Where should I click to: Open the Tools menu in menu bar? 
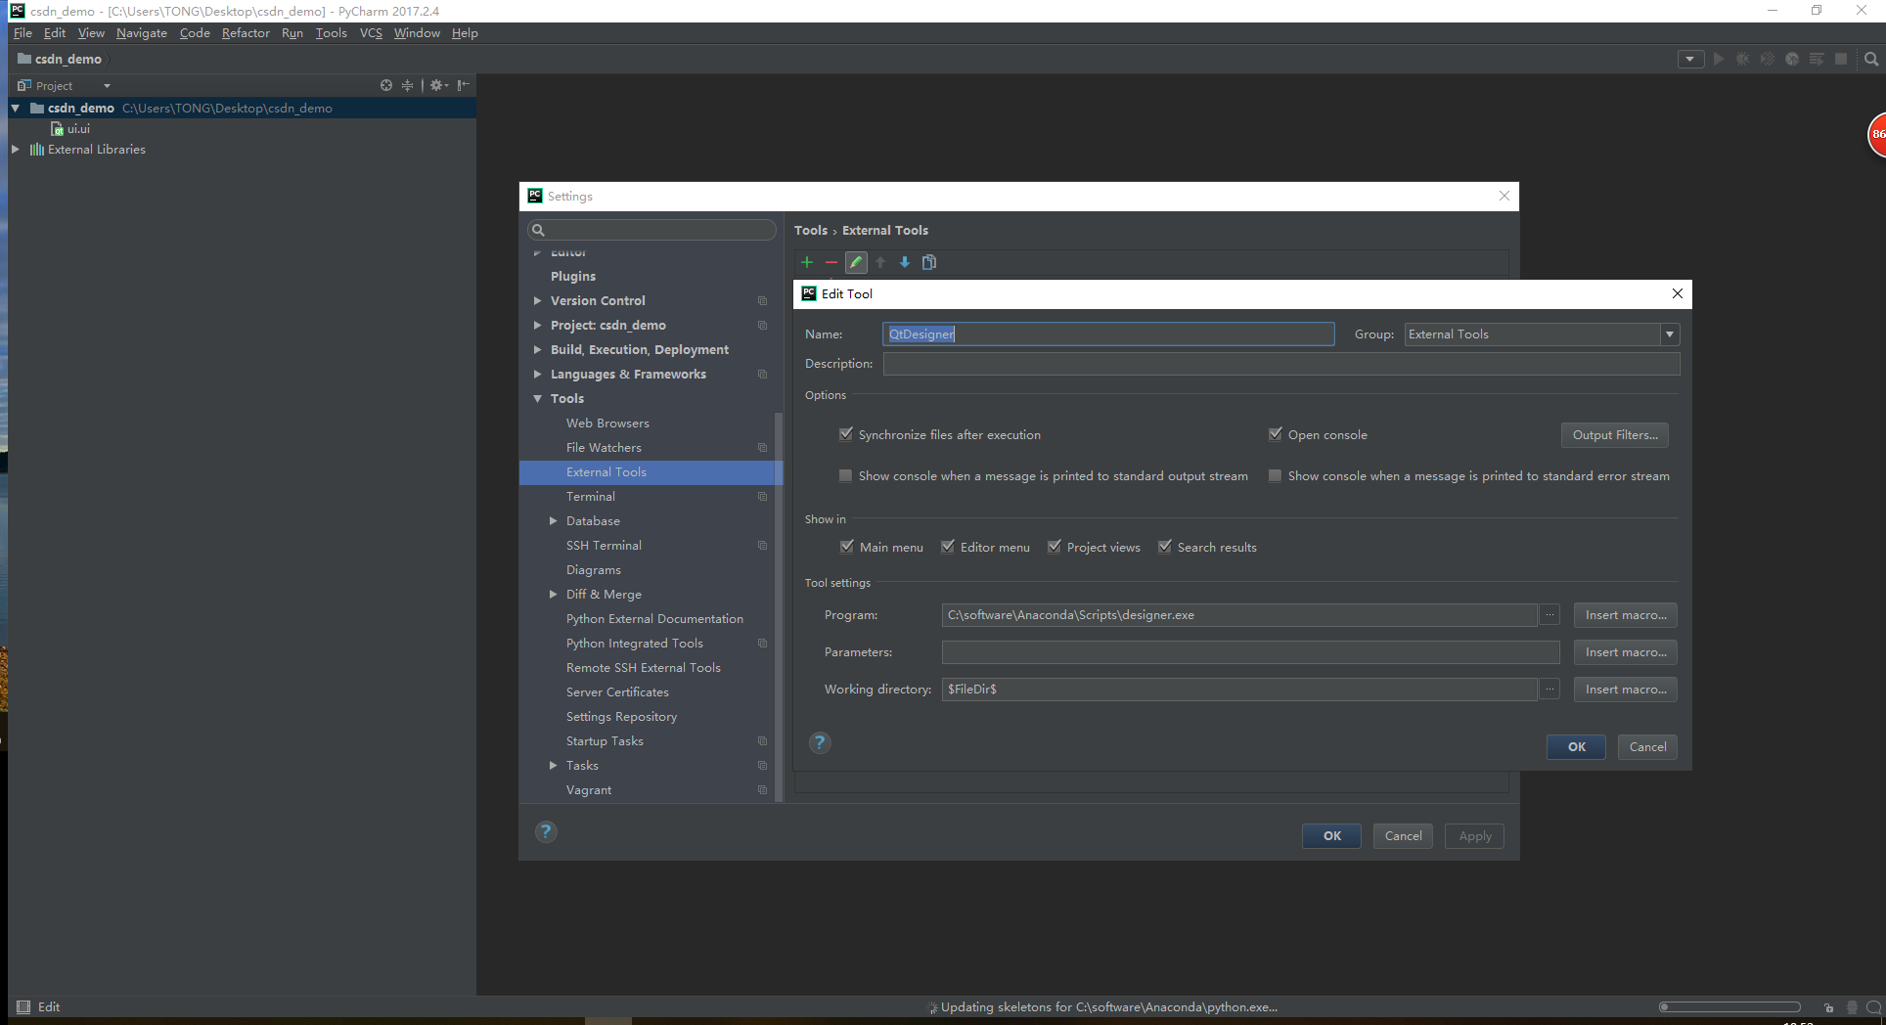click(x=332, y=33)
